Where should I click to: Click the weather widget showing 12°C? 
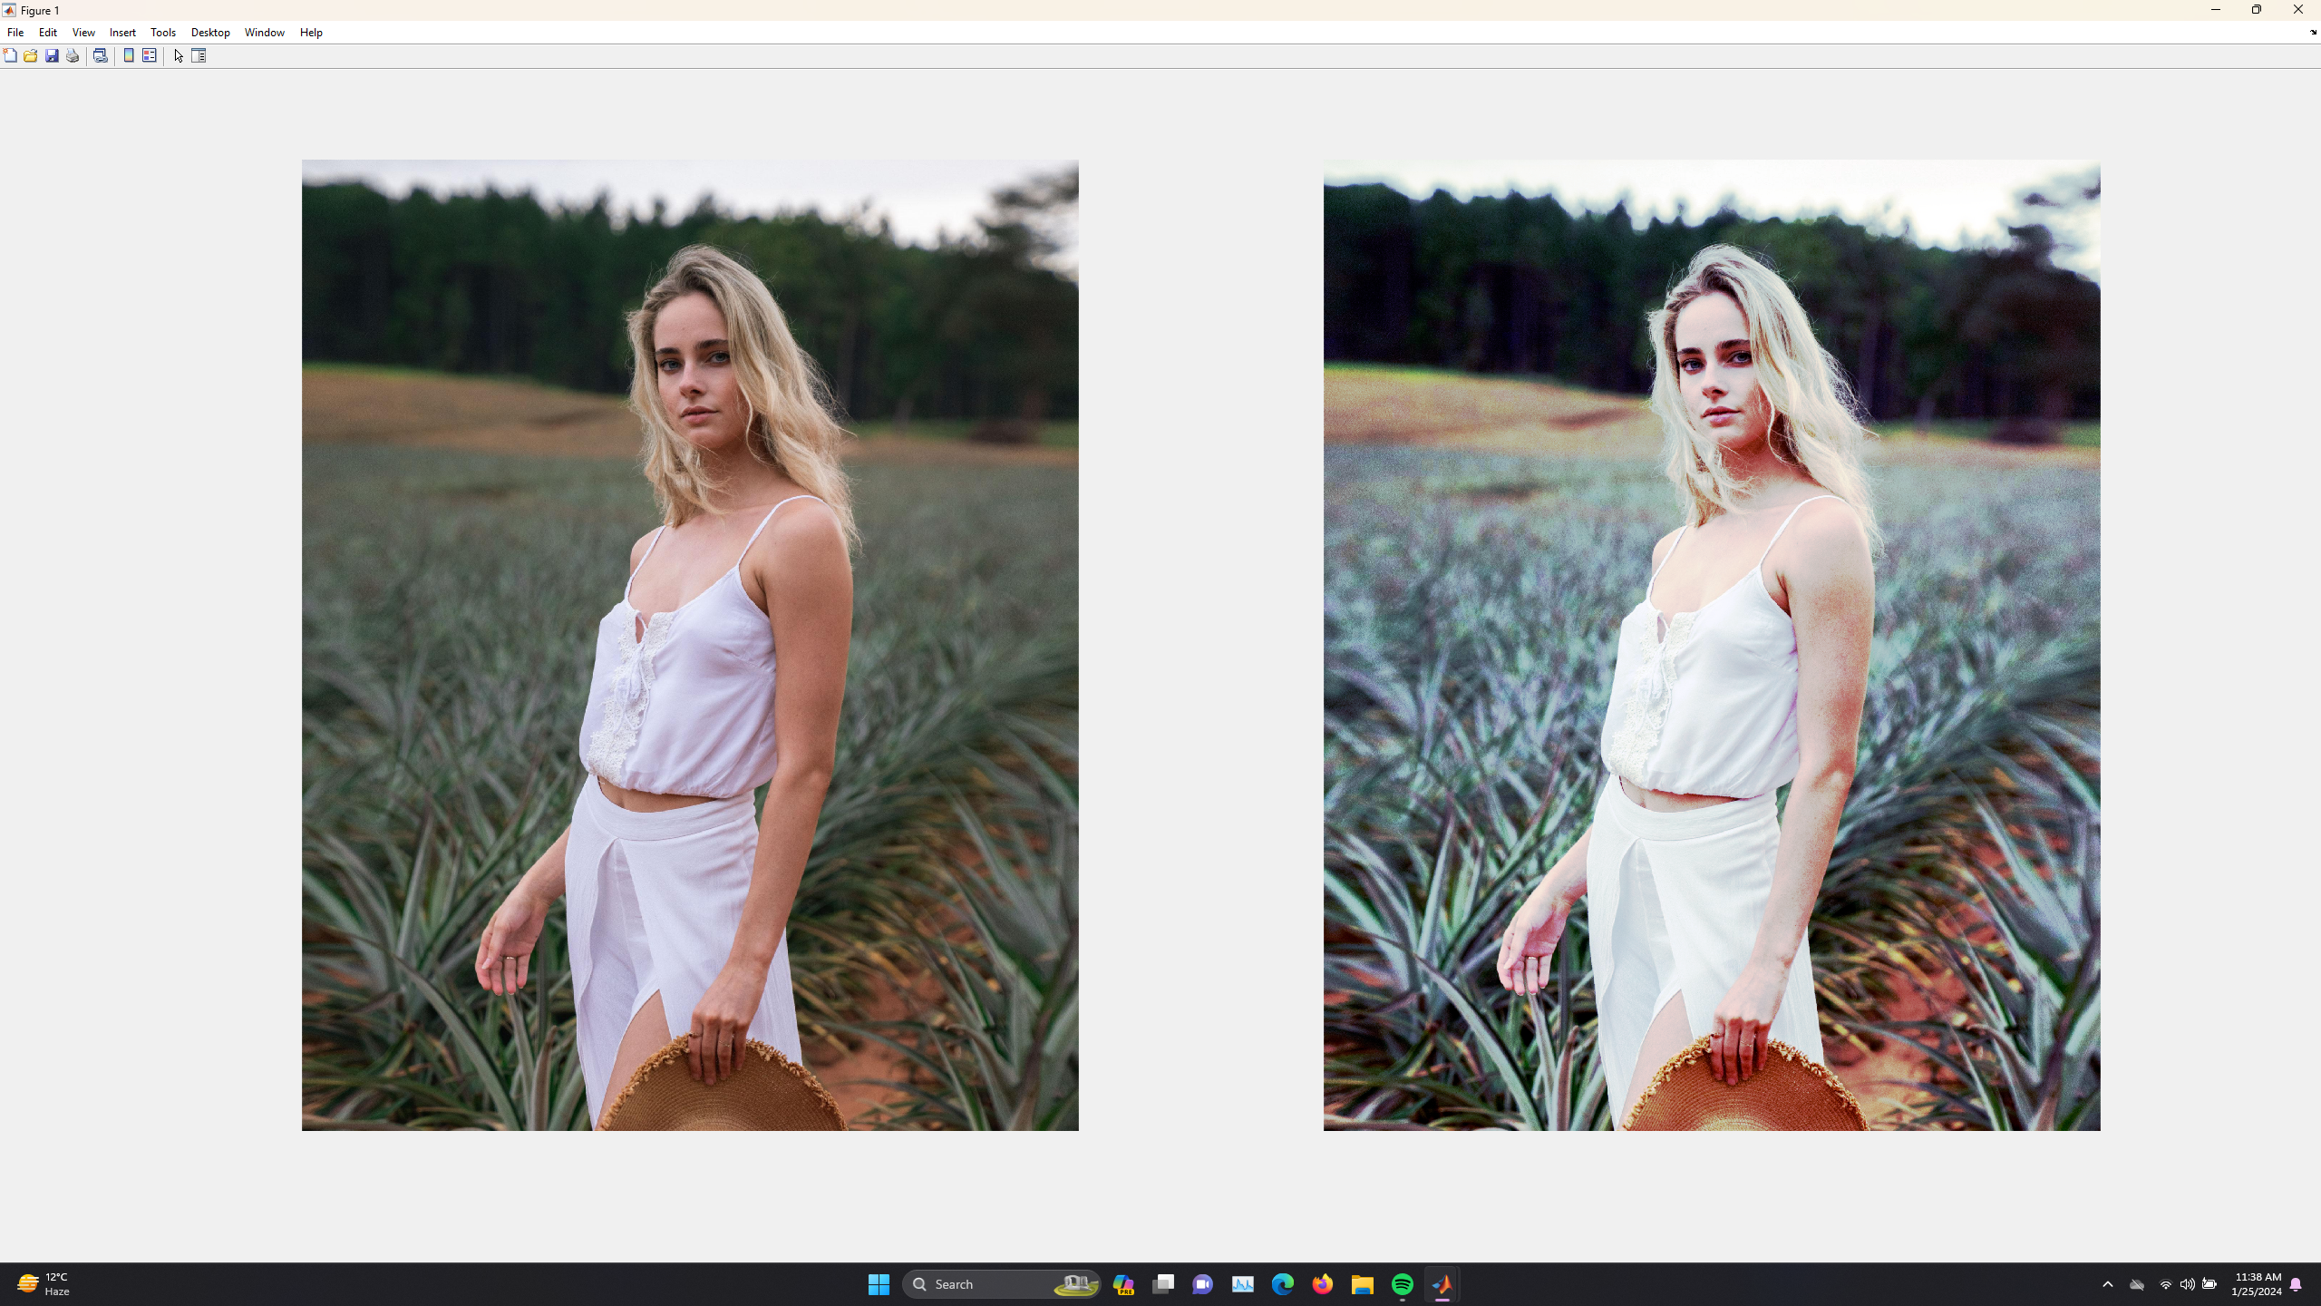45,1283
